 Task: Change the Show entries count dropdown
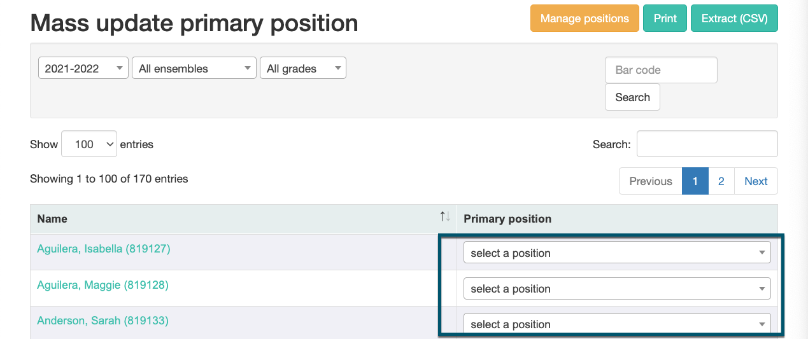pos(89,144)
